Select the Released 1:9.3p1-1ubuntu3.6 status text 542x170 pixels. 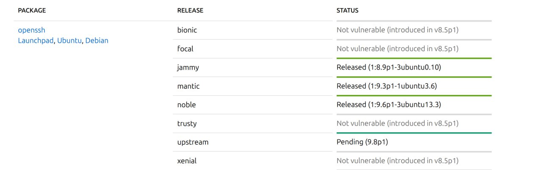click(387, 86)
